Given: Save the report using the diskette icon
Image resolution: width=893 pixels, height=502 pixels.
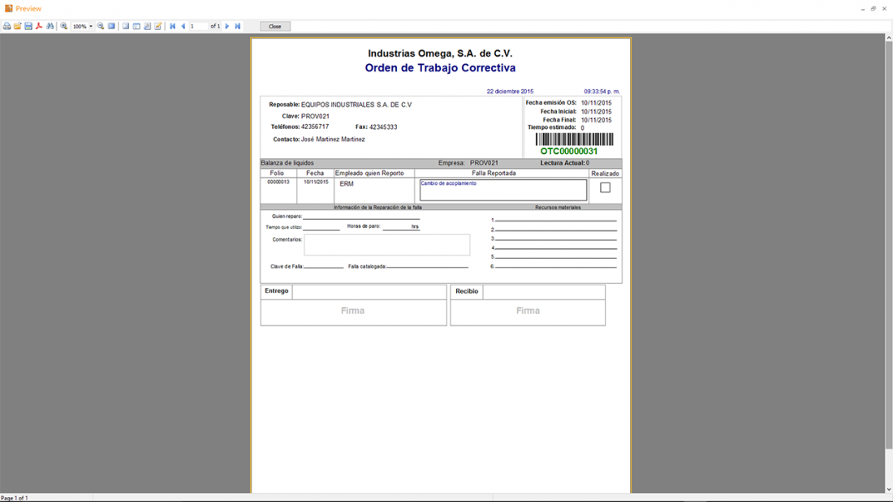Looking at the screenshot, I should click(x=28, y=27).
